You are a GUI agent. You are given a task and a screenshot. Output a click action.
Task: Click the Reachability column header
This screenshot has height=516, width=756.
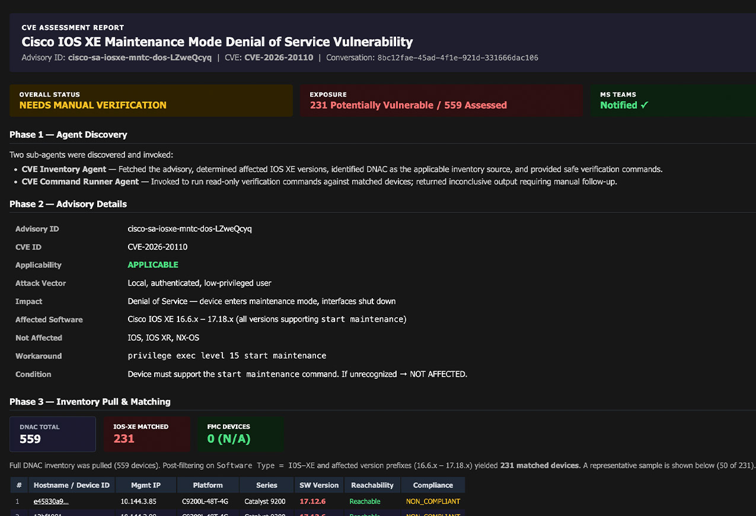coord(372,485)
